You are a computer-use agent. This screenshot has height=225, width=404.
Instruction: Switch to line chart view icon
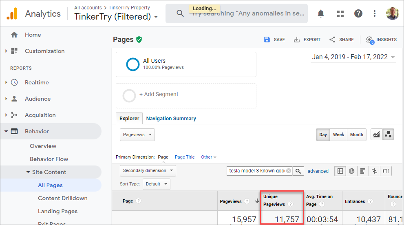click(x=376, y=135)
